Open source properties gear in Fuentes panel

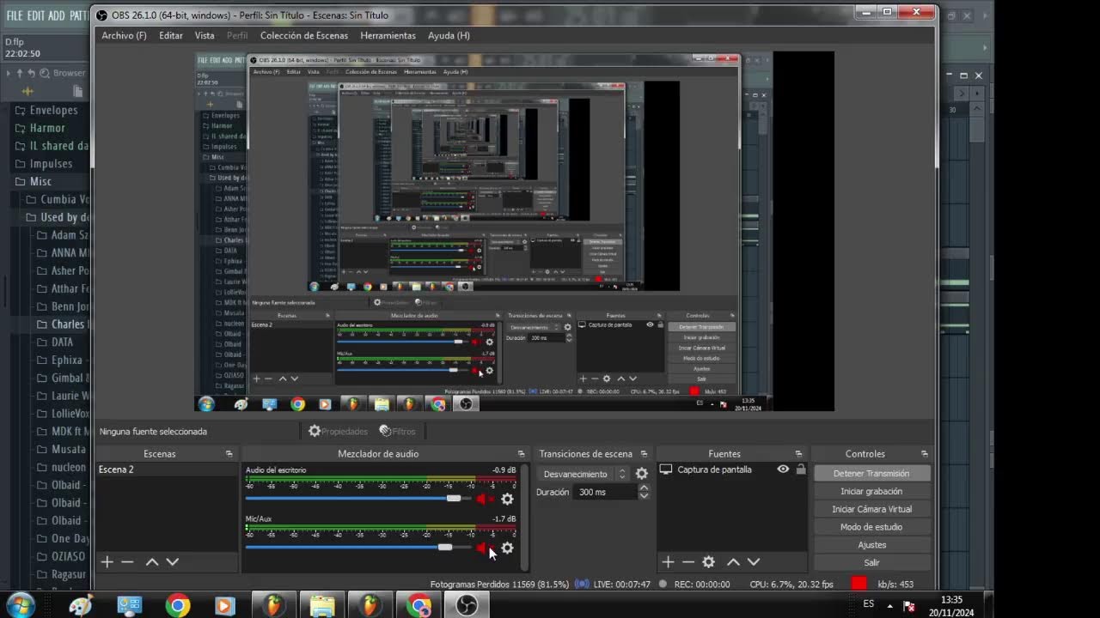coord(709,562)
